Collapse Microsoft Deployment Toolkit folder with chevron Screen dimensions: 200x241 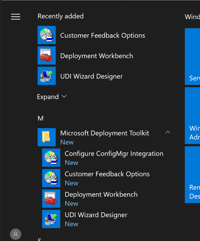[168, 132]
